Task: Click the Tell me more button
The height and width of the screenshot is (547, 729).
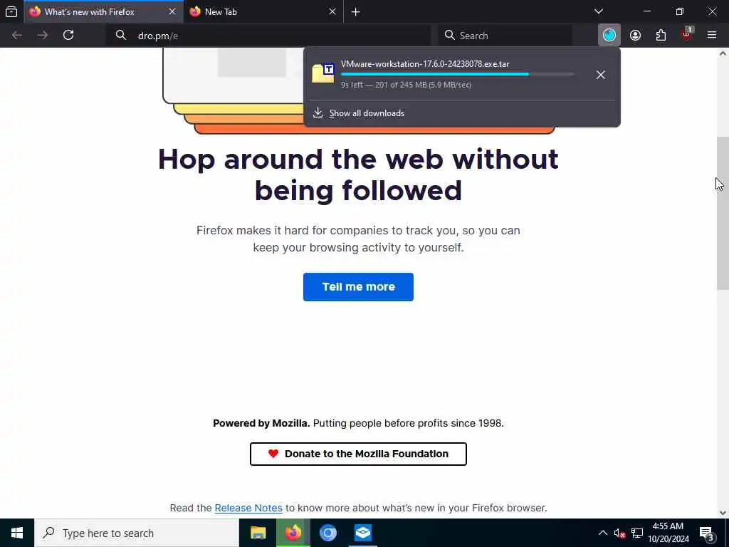Action: 358,287
